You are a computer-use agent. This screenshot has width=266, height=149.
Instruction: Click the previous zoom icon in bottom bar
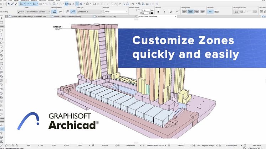(x=6, y=145)
